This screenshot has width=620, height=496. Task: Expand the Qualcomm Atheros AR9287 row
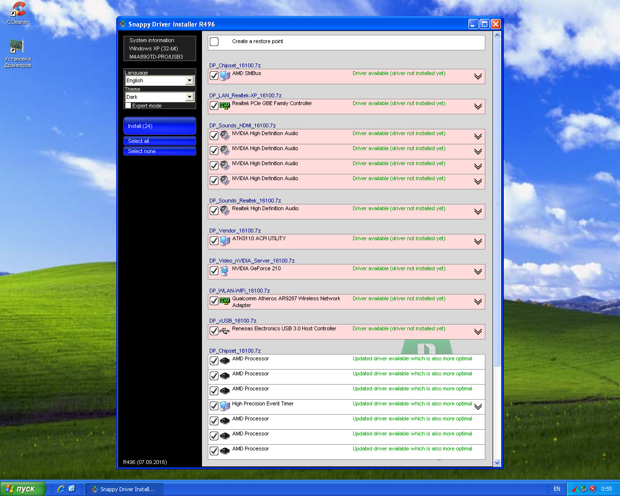click(x=478, y=302)
